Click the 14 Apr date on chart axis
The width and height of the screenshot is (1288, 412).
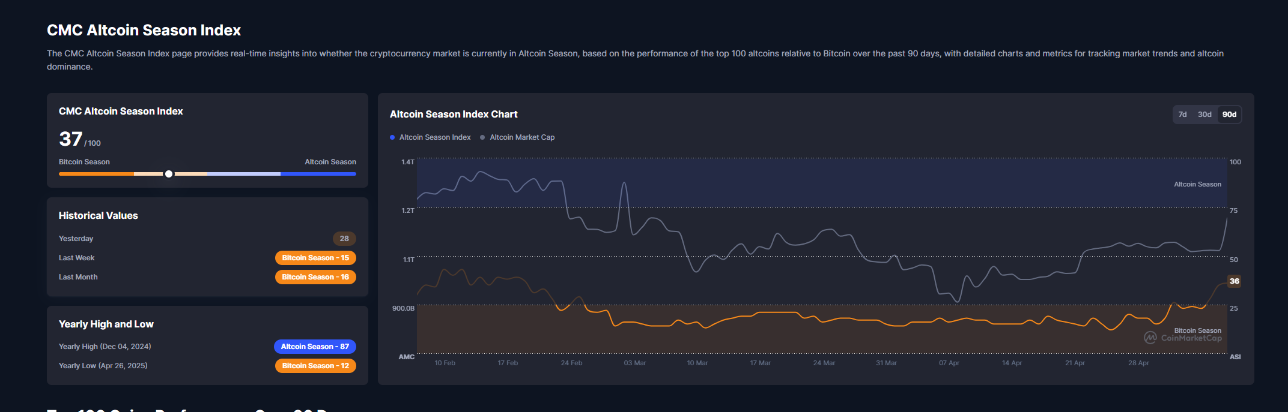(1012, 363)
